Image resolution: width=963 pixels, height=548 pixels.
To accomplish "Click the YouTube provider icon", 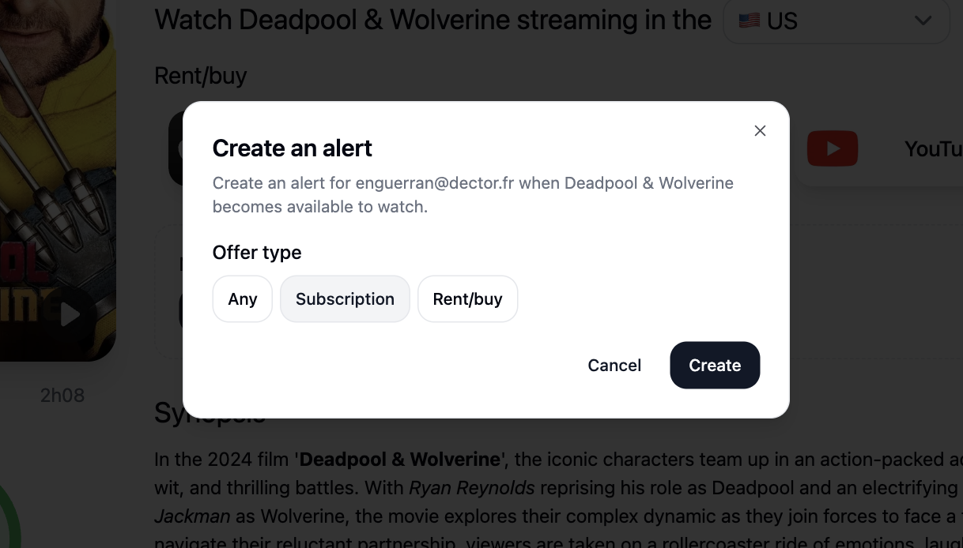I will coord(833,148).
